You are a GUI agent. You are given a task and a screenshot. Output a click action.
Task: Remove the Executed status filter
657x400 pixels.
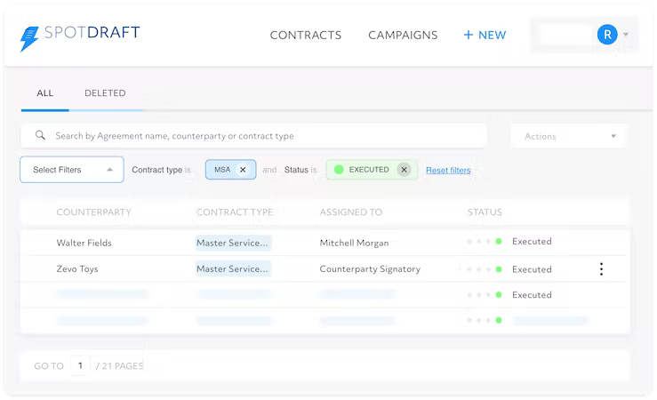[404, 170]
